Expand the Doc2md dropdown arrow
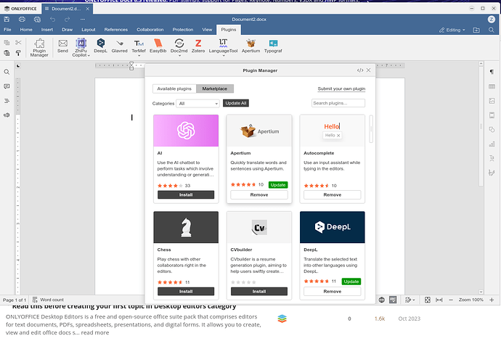The image size is (501, 341). click(179, 56)
